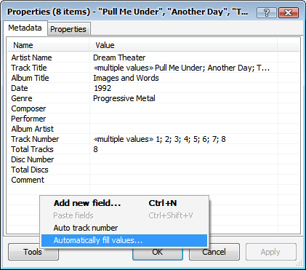Viewport: 306px width, 270px height.
Task: Click the empty Comment value cell
Action: pyautogui.click(x=184, y=180)
